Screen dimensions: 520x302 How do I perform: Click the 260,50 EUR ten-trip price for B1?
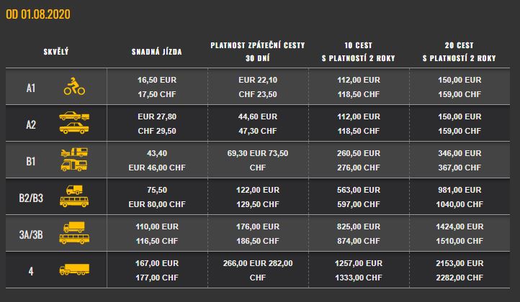(x=358, y=154)
